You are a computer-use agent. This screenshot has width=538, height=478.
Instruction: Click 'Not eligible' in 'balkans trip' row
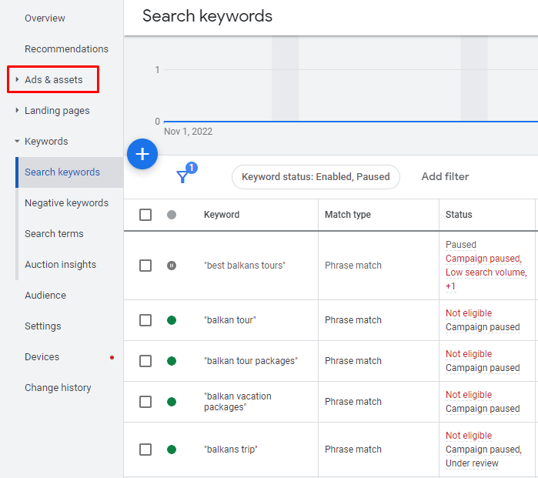(469, 436)
